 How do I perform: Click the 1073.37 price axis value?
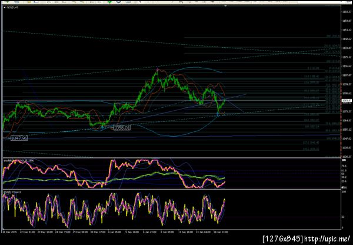point(347,111)
